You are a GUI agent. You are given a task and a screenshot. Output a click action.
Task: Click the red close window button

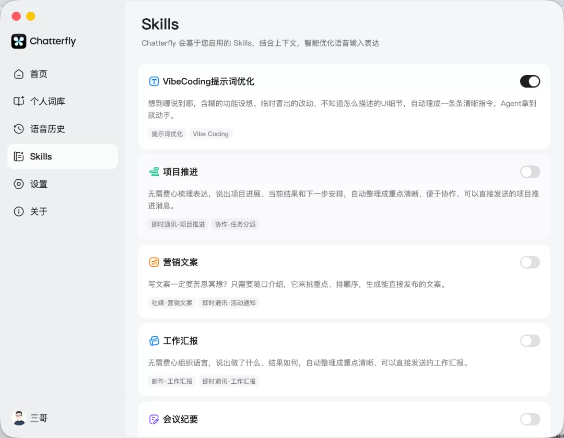click(16, 16)
